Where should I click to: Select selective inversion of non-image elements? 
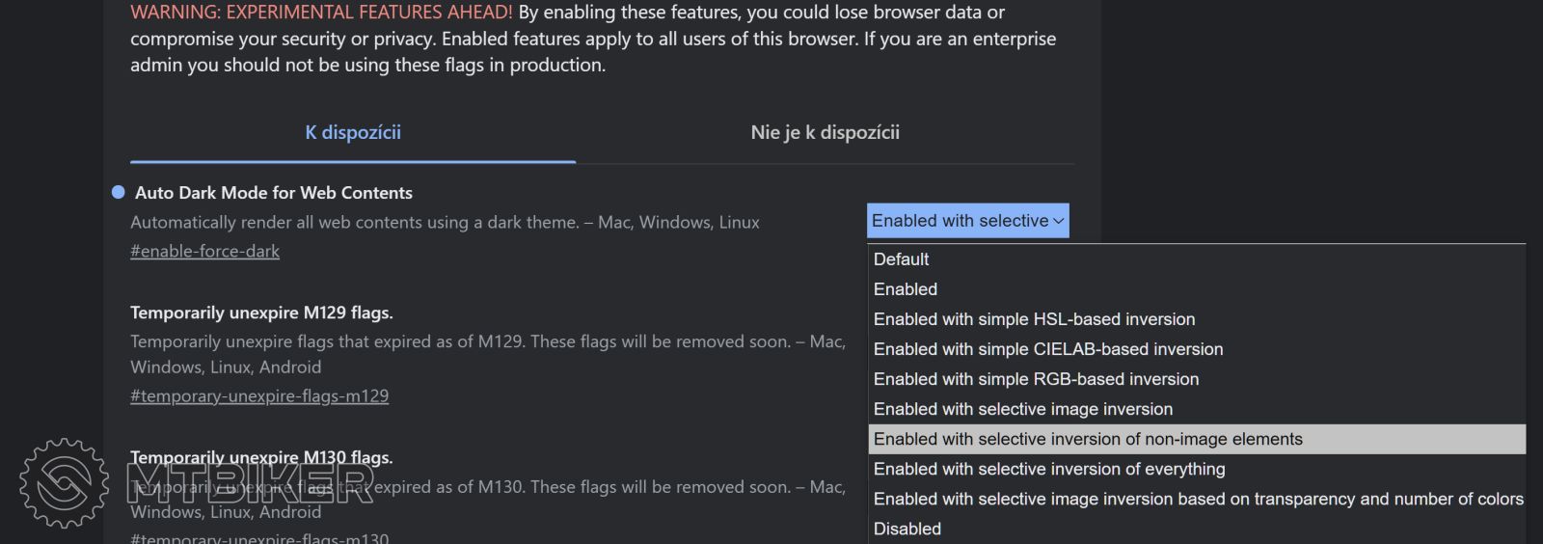tap(1087, 439)
